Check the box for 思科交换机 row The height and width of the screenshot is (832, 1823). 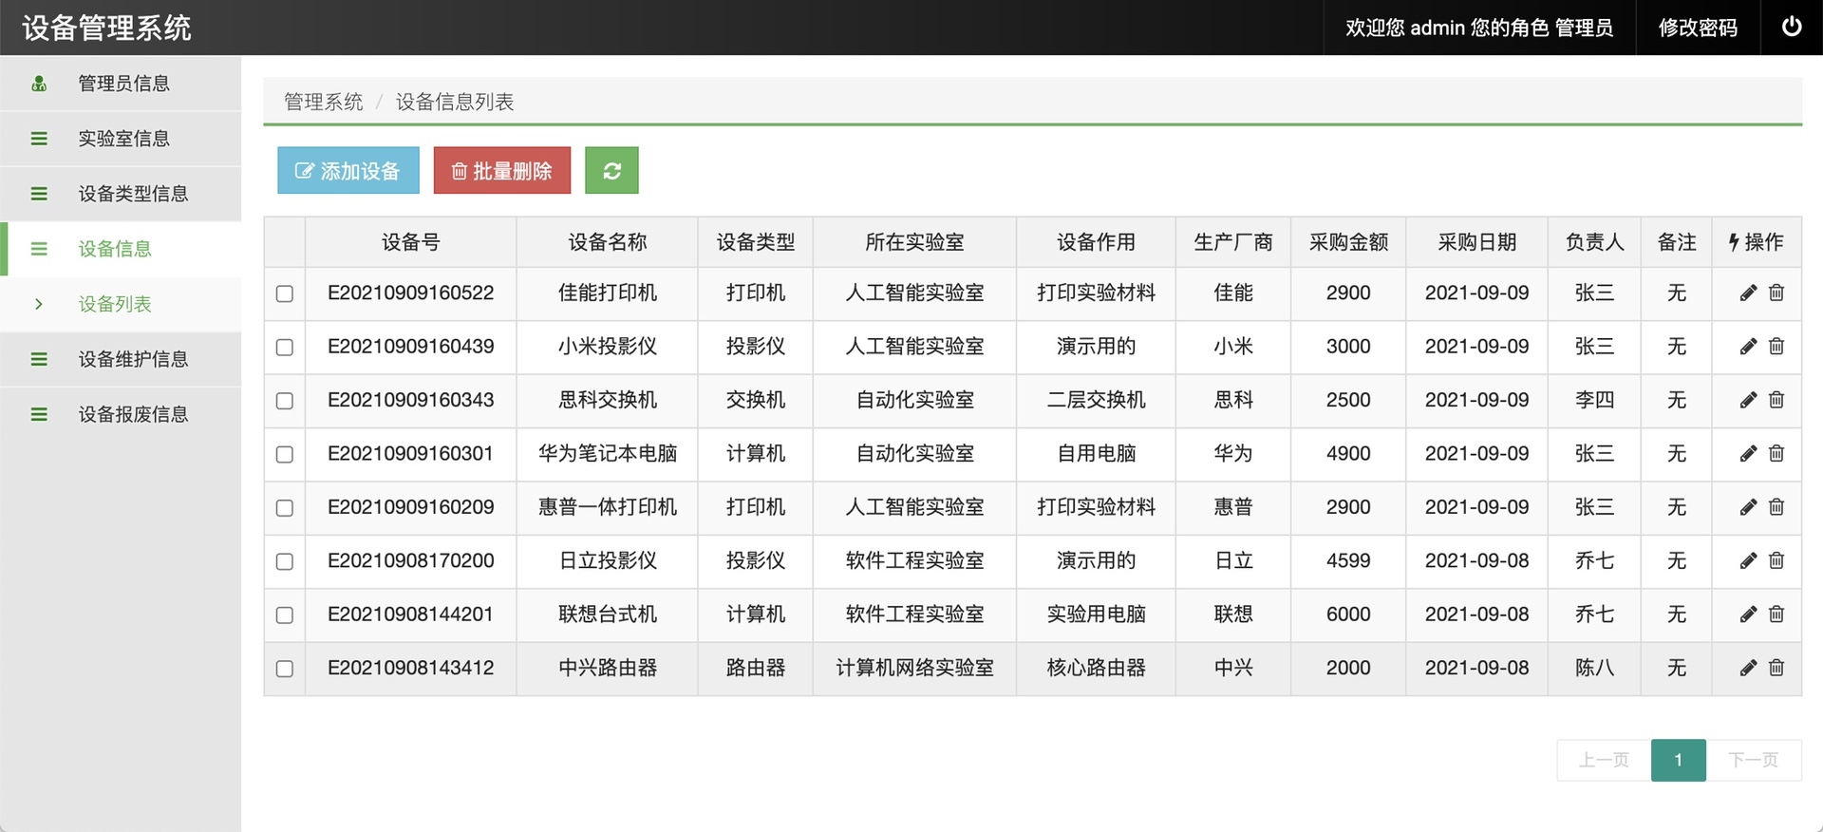click(285, 401)
